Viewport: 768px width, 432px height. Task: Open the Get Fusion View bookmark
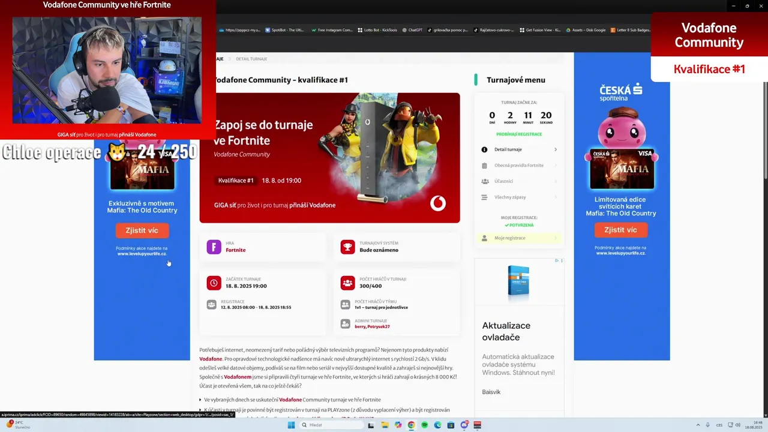click(x=540, y=30)
